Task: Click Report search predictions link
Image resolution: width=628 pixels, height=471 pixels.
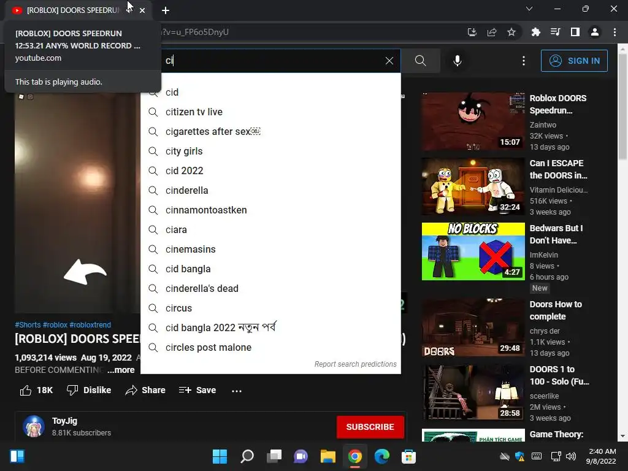Action: pos(355,364)
